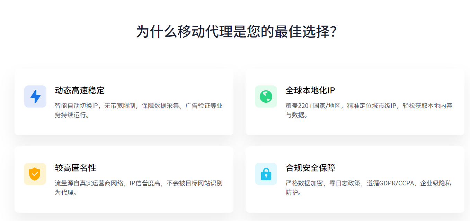470x221 pixels.
Task: Click the description starting with 覆盖220+国家/地区
Action: point(369,110)
